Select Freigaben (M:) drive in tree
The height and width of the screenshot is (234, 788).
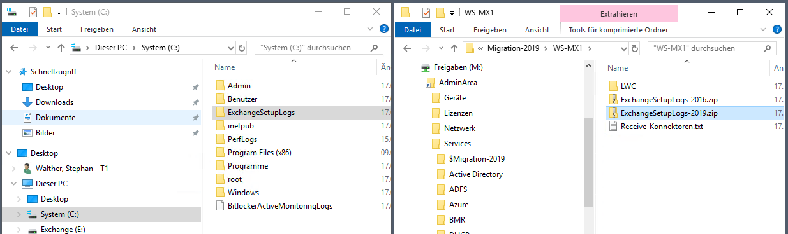coord(458,67)
